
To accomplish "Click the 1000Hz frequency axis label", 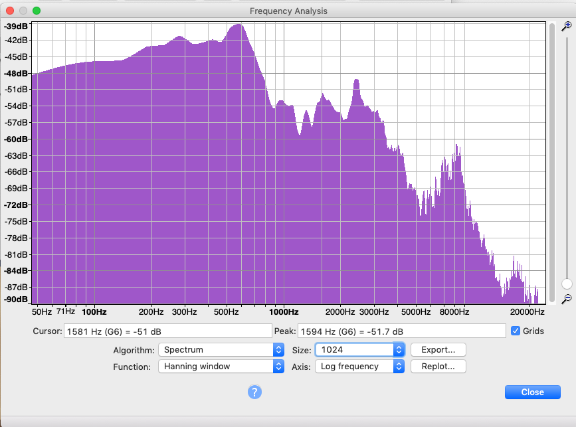I will tap(284, 312).
